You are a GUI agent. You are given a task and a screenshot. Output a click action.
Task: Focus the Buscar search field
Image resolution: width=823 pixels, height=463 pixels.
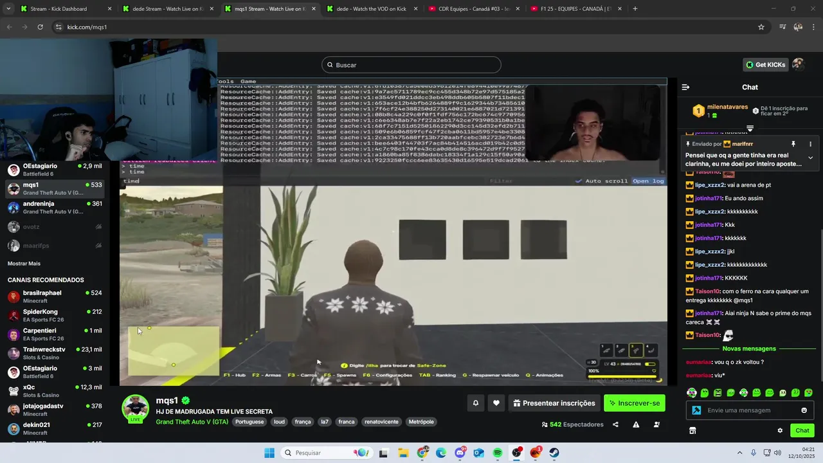[x=411, y=65]
